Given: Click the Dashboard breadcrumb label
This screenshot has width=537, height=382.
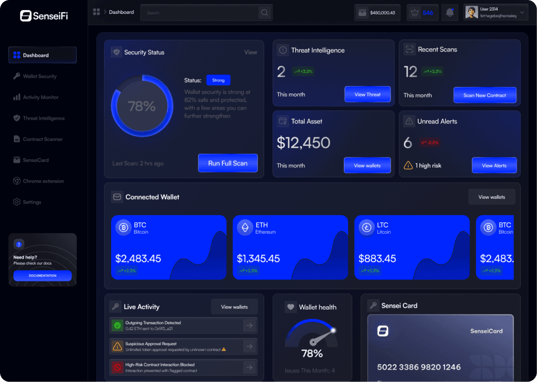Looking at the screenshot, I should (x=121, y=12).
